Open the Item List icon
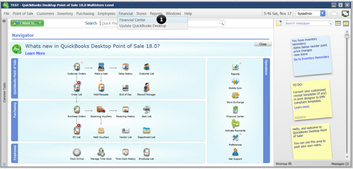This screenshot has height=169, width=353. point(147,109)
